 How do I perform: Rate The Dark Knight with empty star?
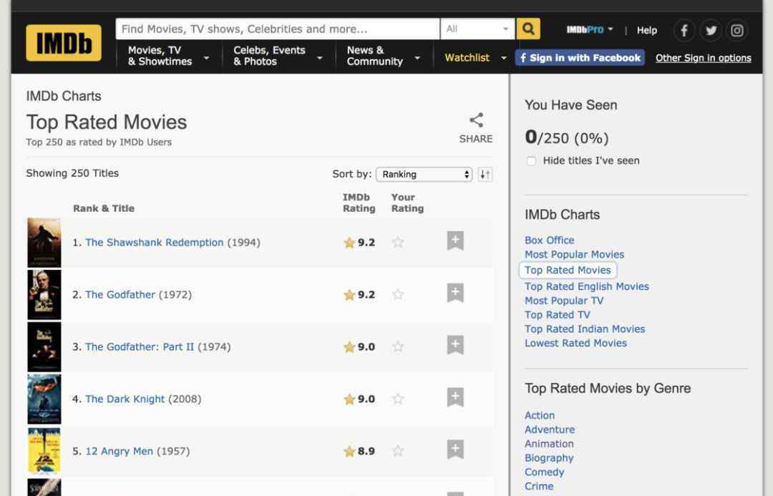click(x=398, y=399)
